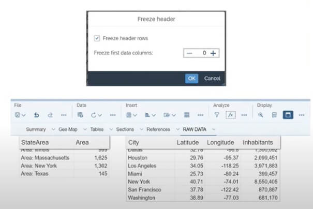
Task: Select the Inhabitants column header
Action: coord(258,142)
